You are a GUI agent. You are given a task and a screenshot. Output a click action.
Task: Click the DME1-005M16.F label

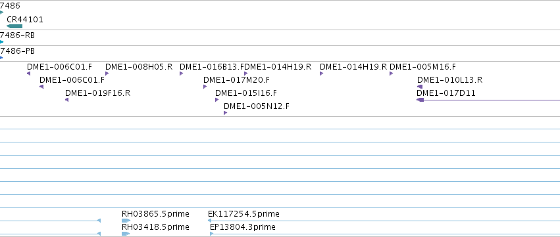click(422, 67)
